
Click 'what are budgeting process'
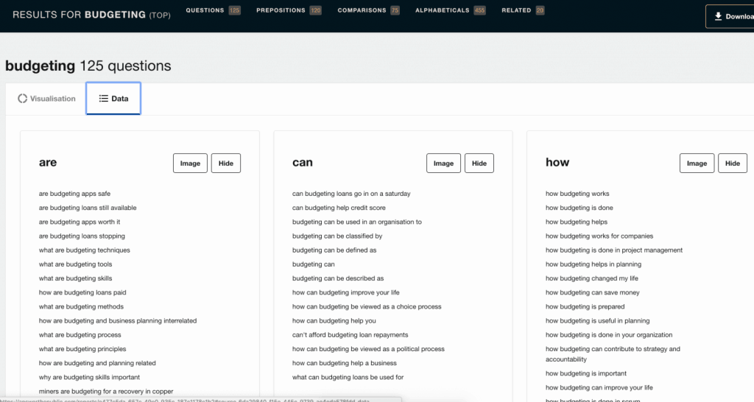point(80,335)
